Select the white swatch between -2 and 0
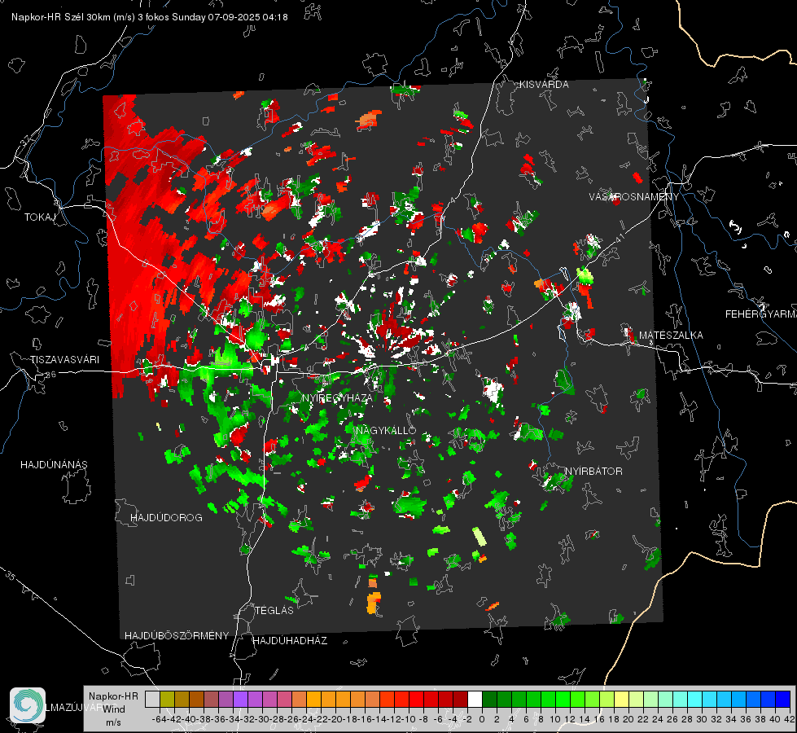 click(475, 699)
